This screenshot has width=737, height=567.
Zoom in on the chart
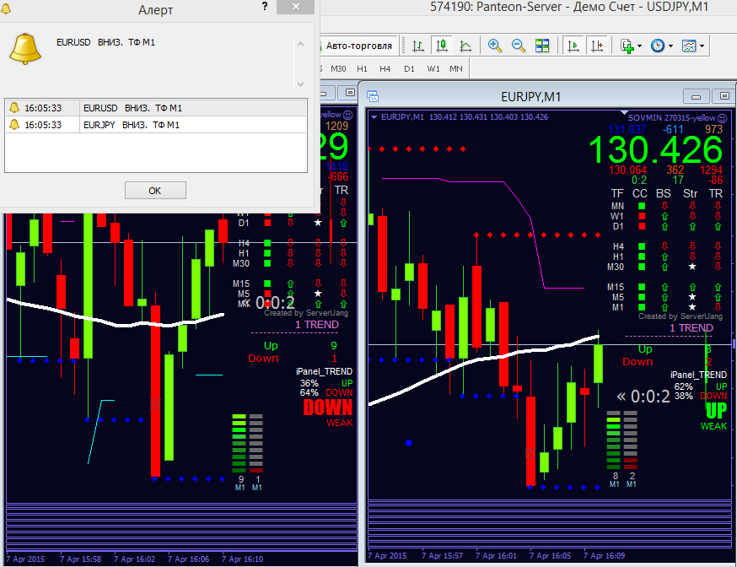(x=494, y=46)
